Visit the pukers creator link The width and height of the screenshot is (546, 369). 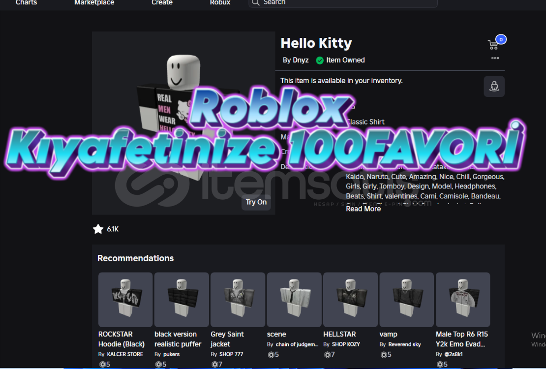tap(171, 354)
